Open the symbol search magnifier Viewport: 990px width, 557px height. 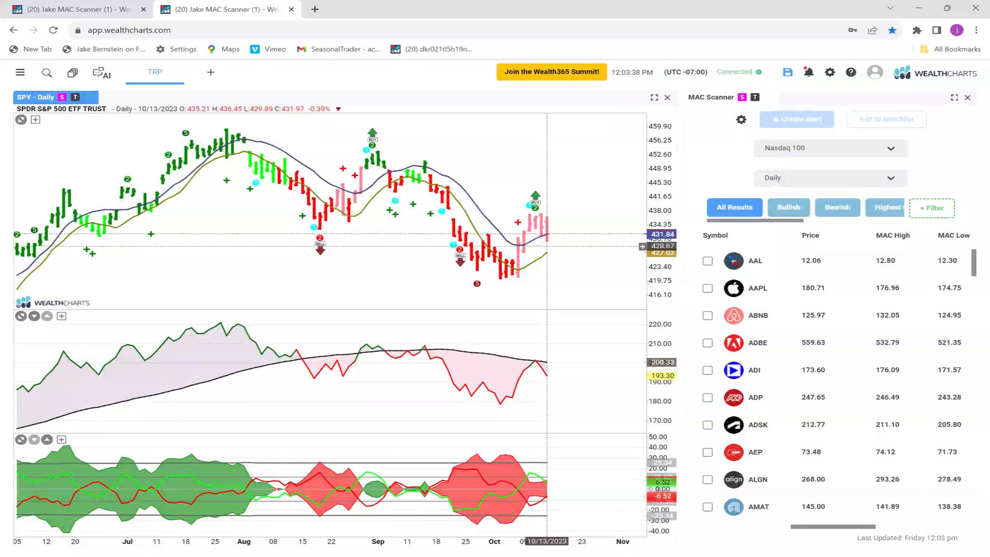pyautogui.click(x=47, y=73)
